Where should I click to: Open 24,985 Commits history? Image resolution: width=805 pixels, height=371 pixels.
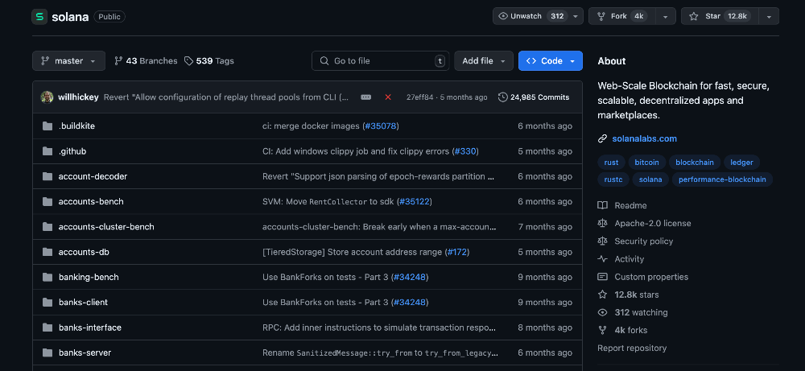click(x=534, y=97)
